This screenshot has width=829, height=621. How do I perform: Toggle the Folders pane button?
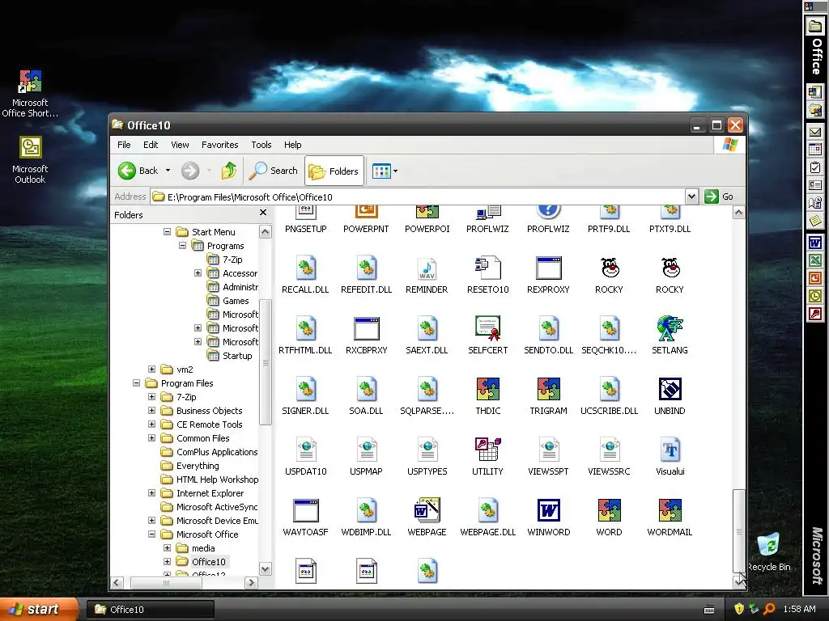(334, 171)
